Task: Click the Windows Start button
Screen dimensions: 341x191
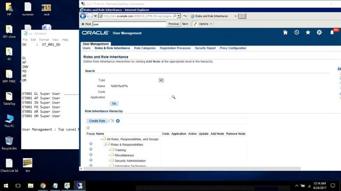Action: tap(6, 186)
